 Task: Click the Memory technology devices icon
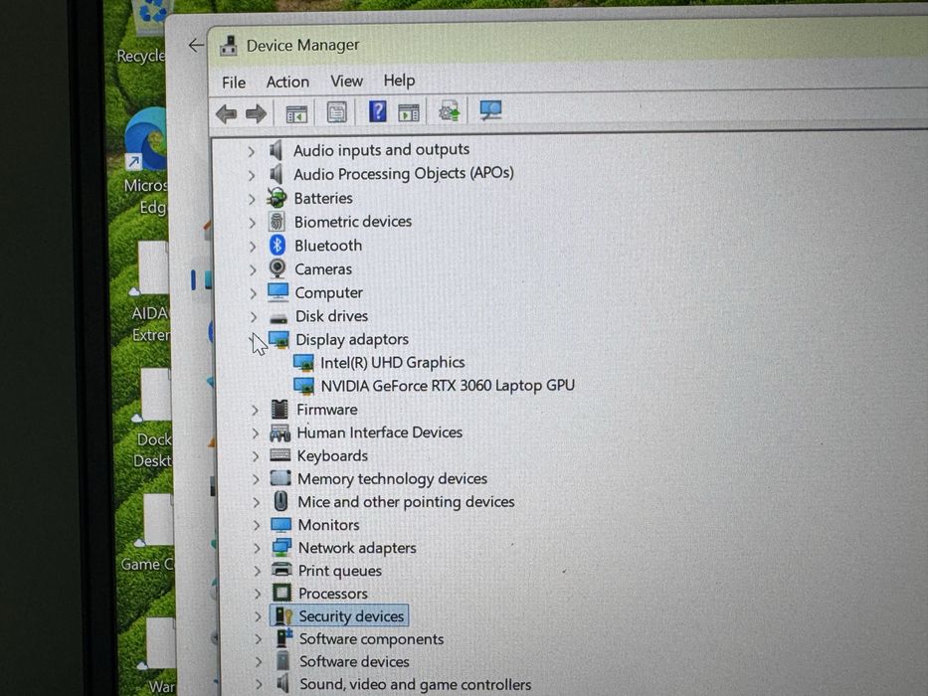[280, 478]
